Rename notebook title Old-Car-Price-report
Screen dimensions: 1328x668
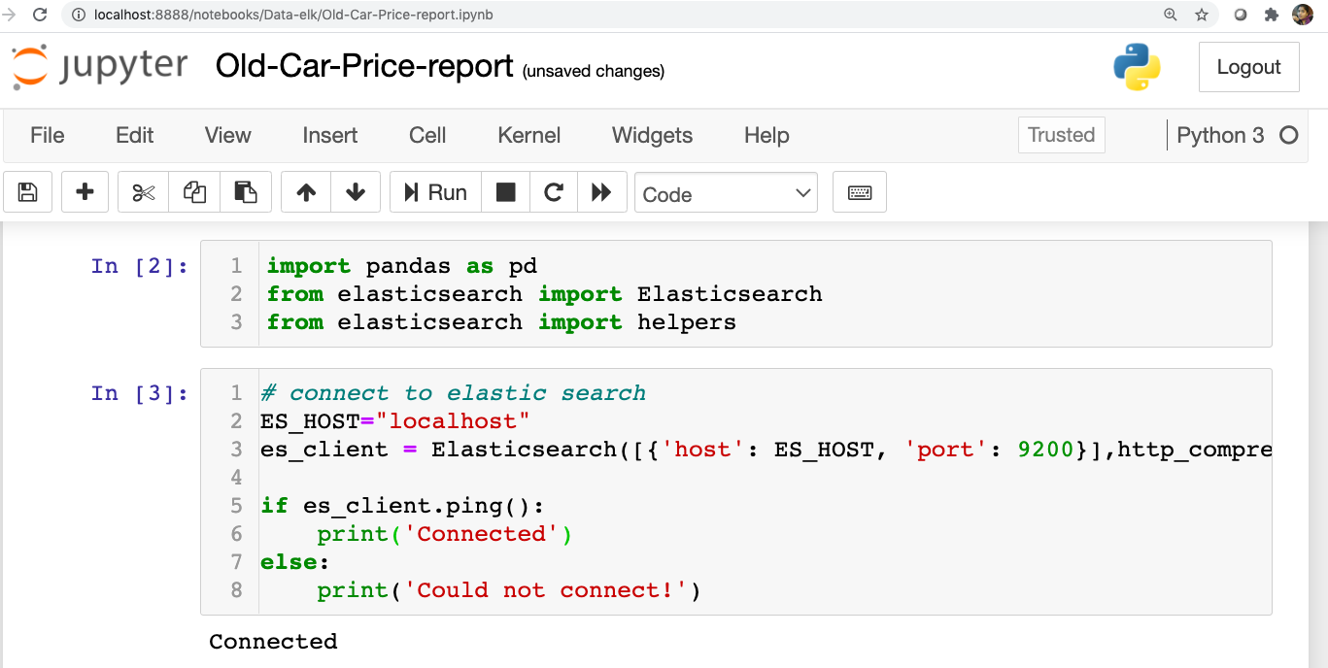[x=364, y=66]
